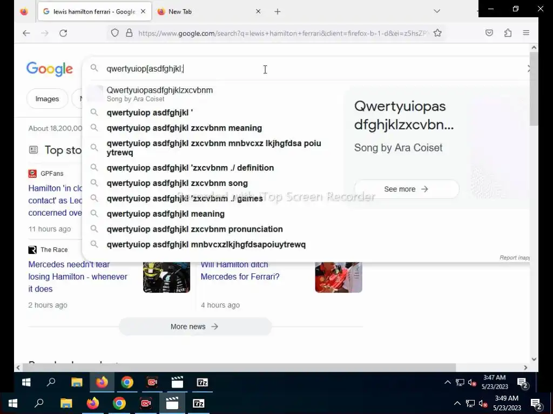This screenshot has height=414, width=553.
Task: Click the horizontal scrollbar left arrow
Action: pyautogui.click(x=18, y=368)
